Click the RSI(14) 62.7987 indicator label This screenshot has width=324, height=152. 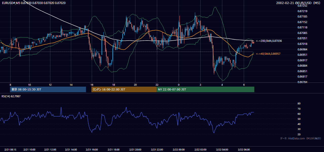pos(11,96)
